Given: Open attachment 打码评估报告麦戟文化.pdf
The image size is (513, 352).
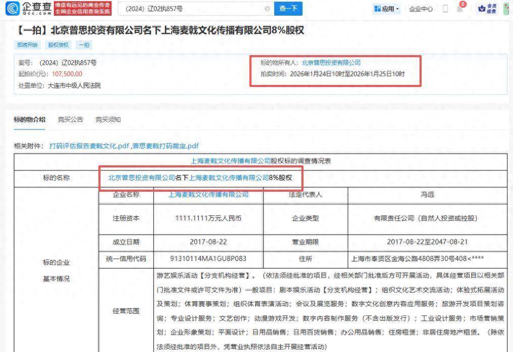Looking at the screenshot, I should click(x=89, y=146).
